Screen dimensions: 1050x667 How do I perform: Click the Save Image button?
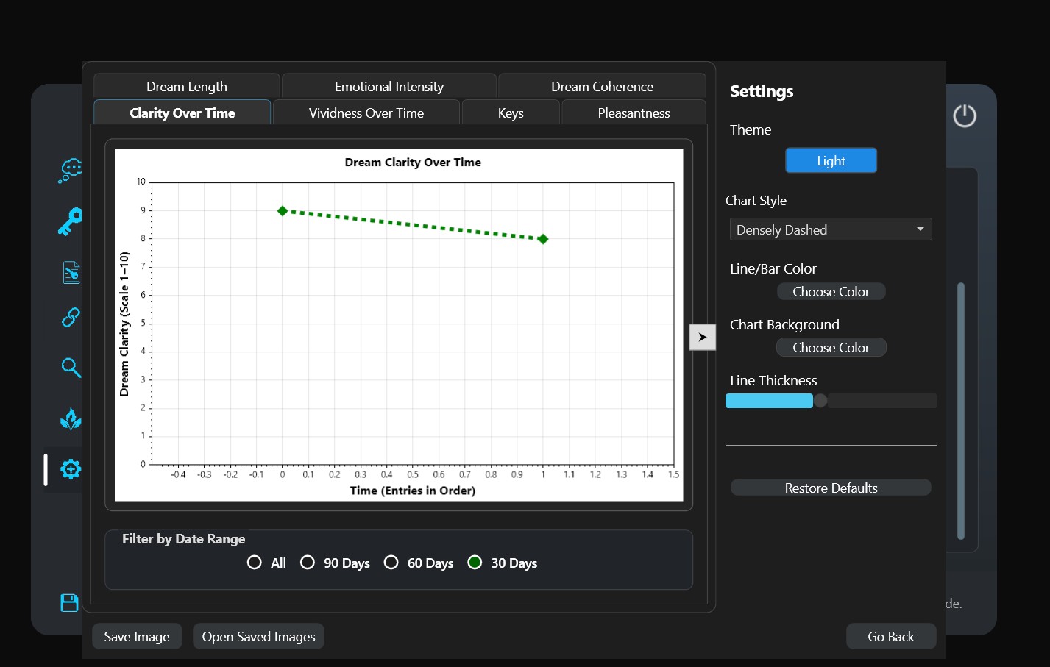click(137, 637)
